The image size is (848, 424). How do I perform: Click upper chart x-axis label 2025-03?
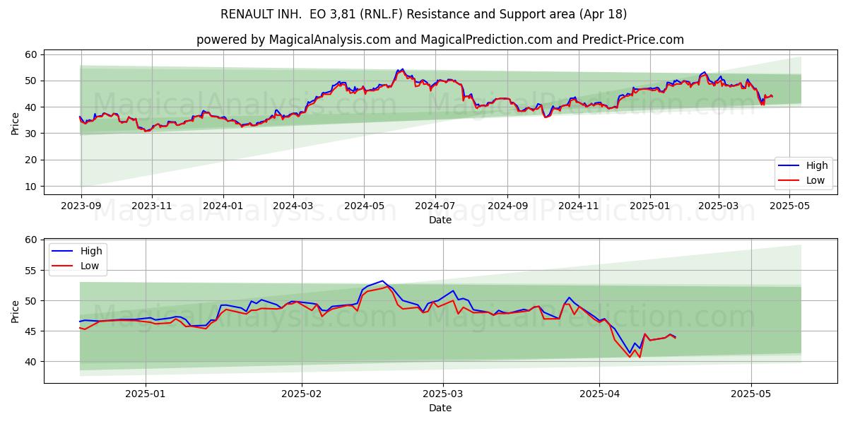pyautogui.click(x=719, y=206)
